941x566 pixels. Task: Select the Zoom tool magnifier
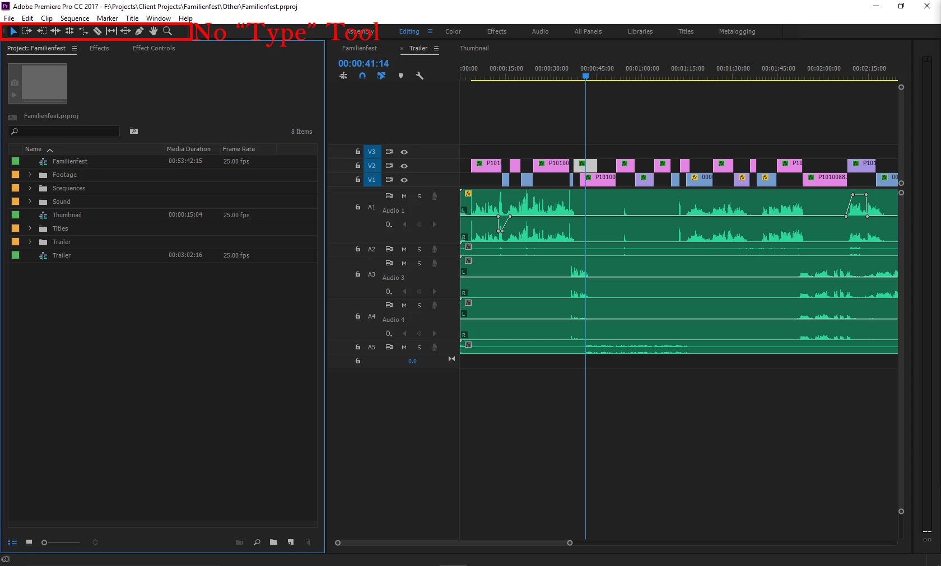click(x=167, y=31)
